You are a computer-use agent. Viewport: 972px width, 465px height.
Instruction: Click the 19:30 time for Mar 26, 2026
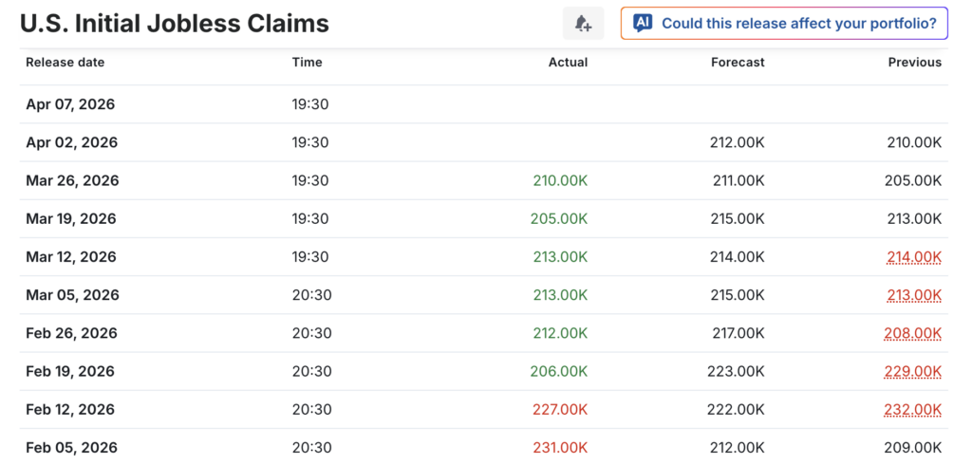pos(310,180)
